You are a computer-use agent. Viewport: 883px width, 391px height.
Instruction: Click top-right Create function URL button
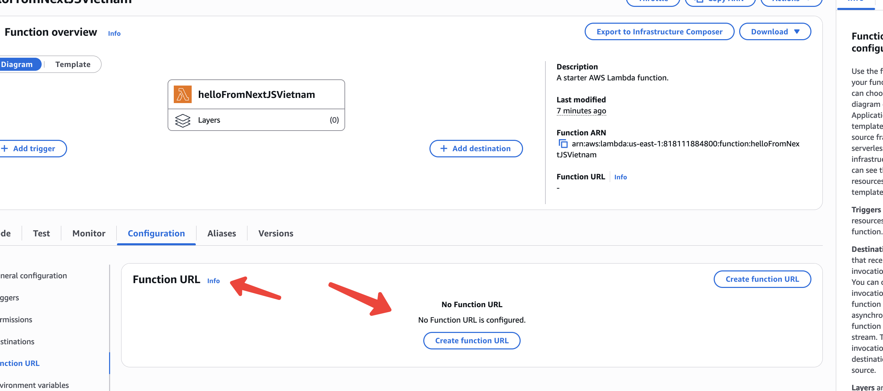(x=762, y=279)
